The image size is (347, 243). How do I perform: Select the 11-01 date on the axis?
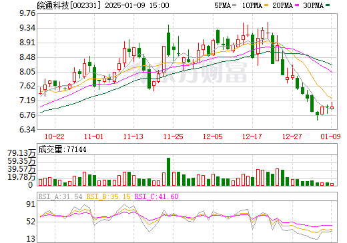[x=93, y=136]
